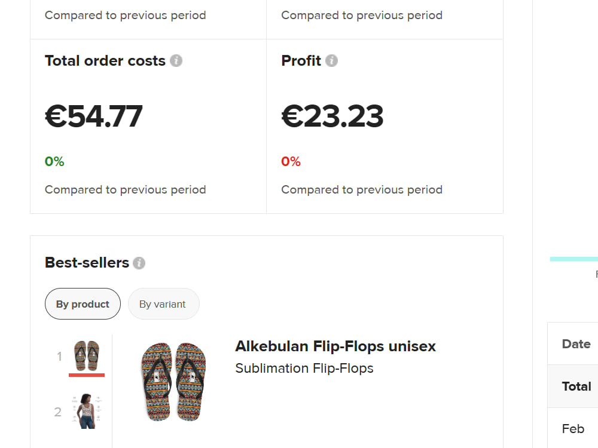Viewport: 598px width, 448px height.
Task: Click the teal chart bar
Action: click(x=573, y=259)
